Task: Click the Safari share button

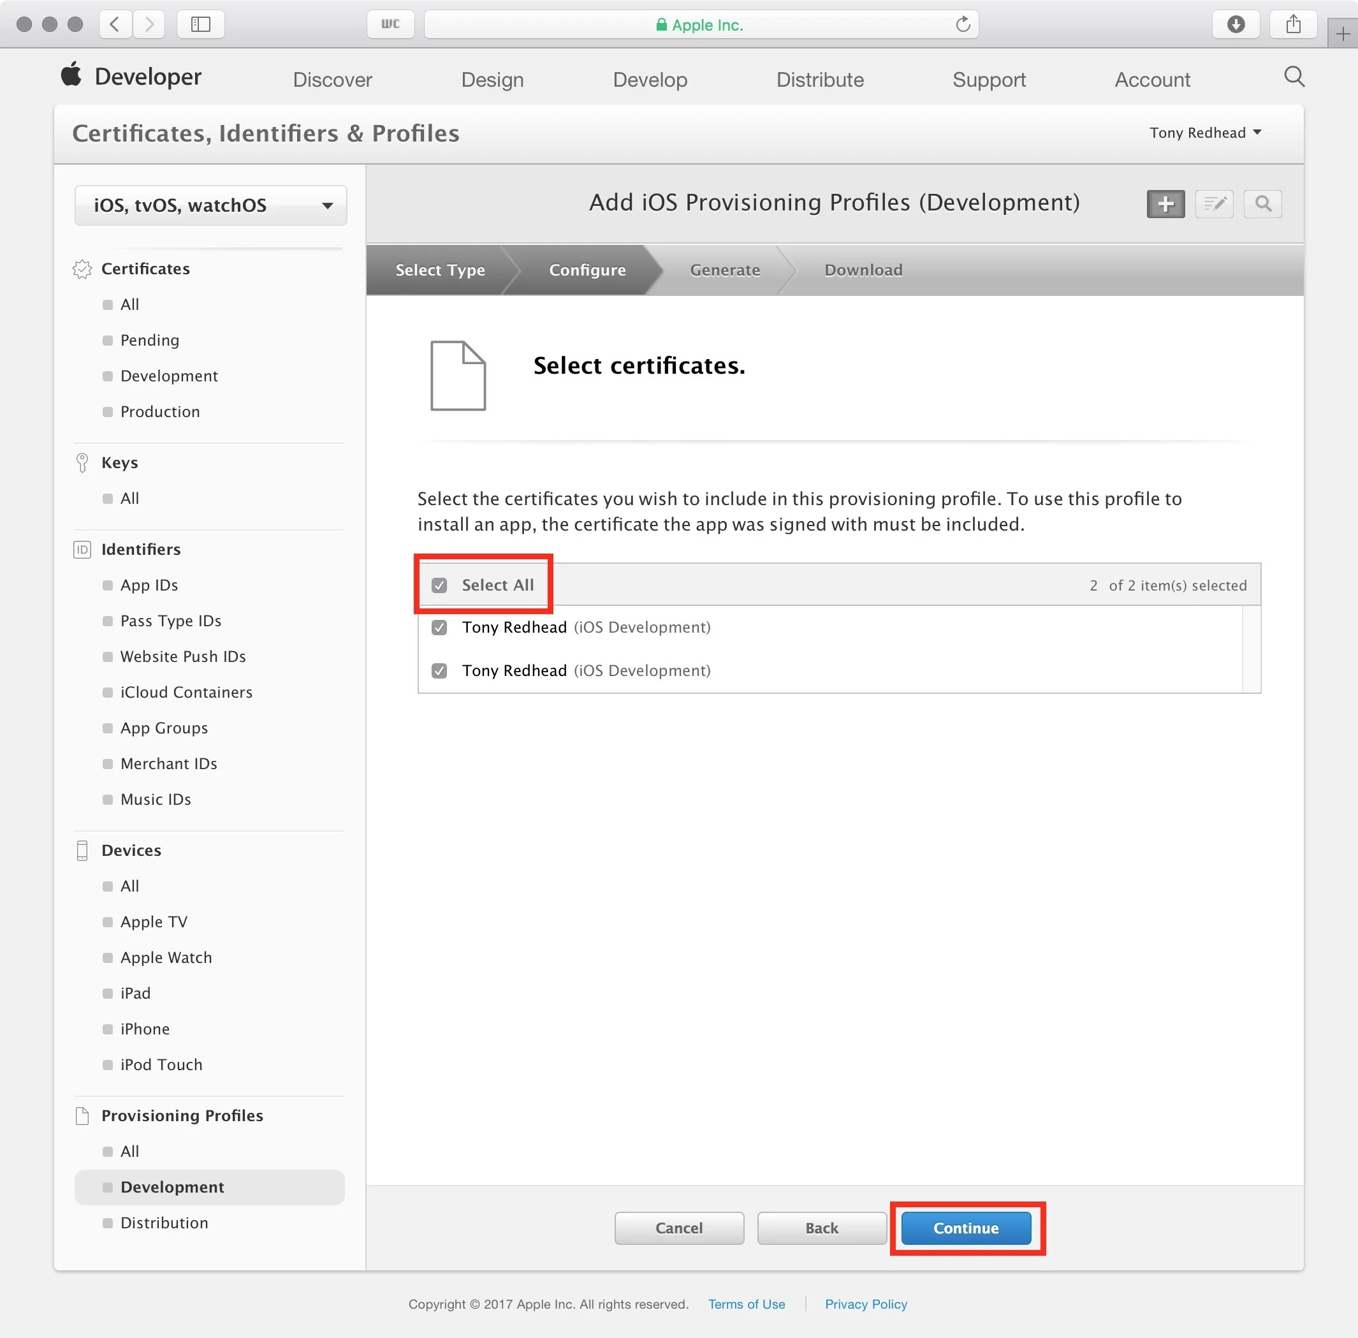Action: pos(1294,25)
